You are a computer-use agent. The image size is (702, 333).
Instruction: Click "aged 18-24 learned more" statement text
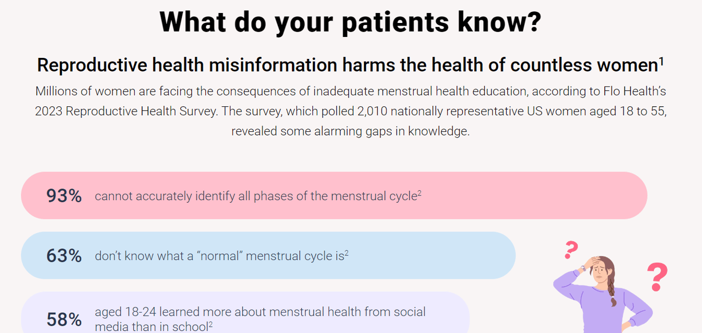[260, 313]
